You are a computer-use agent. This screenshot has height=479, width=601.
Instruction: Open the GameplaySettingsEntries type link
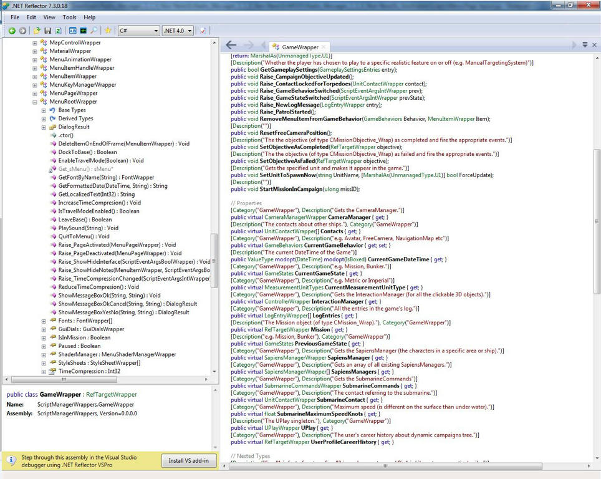tap(349, 70)
